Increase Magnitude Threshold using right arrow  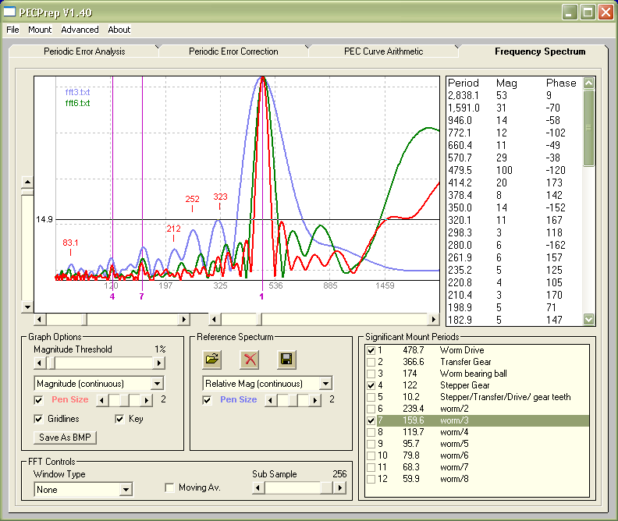coord(159,363)
